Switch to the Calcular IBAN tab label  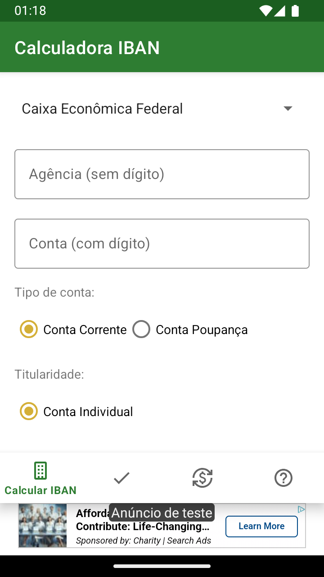[40, 490]
